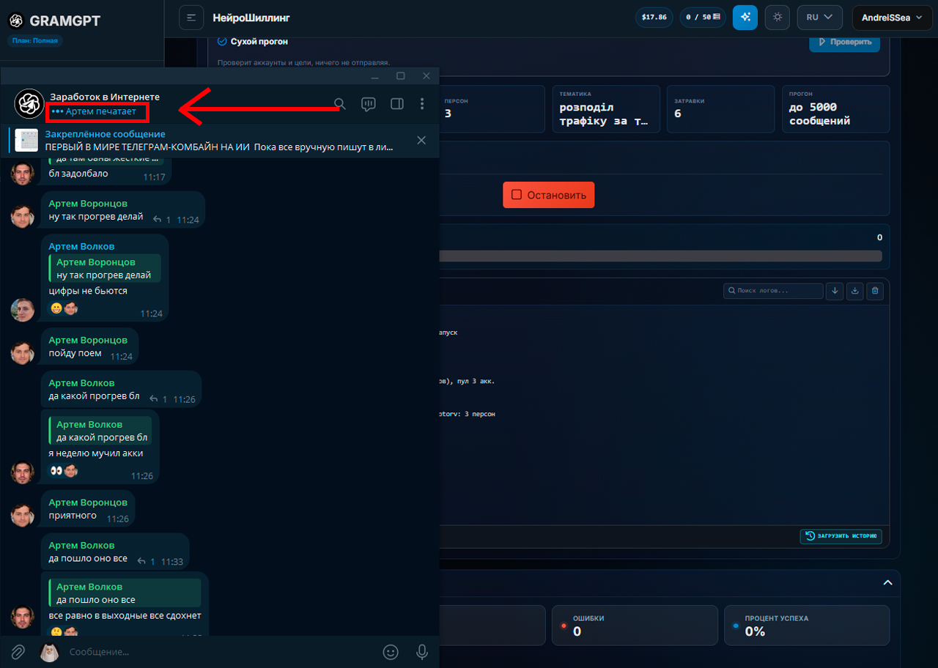The image size is (938, 668).
Task: Click the Ошибки counter card
Action: point(635,625)
